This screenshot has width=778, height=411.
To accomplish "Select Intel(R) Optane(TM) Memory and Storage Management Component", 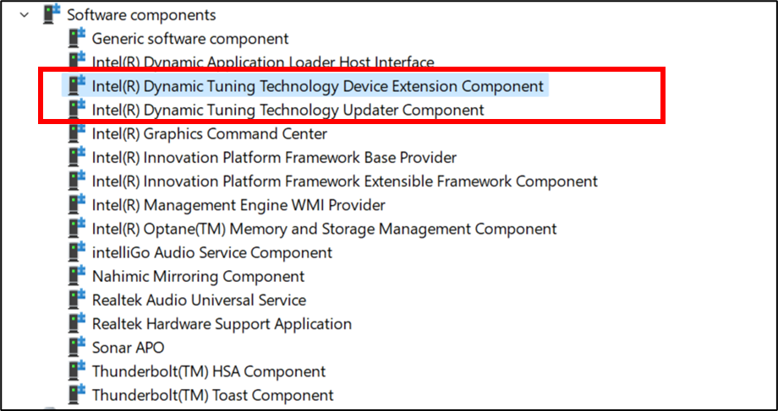I will pos(324,229).
